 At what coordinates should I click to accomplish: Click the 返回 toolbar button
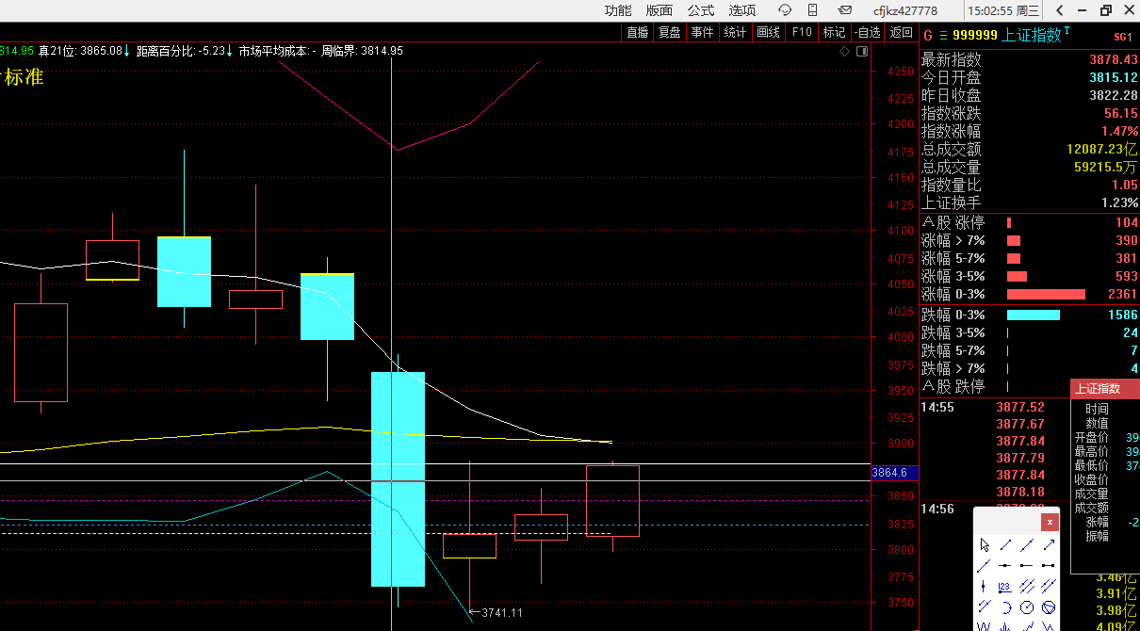[x=902, y=32]
